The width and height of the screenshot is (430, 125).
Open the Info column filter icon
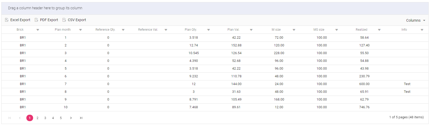422,30
